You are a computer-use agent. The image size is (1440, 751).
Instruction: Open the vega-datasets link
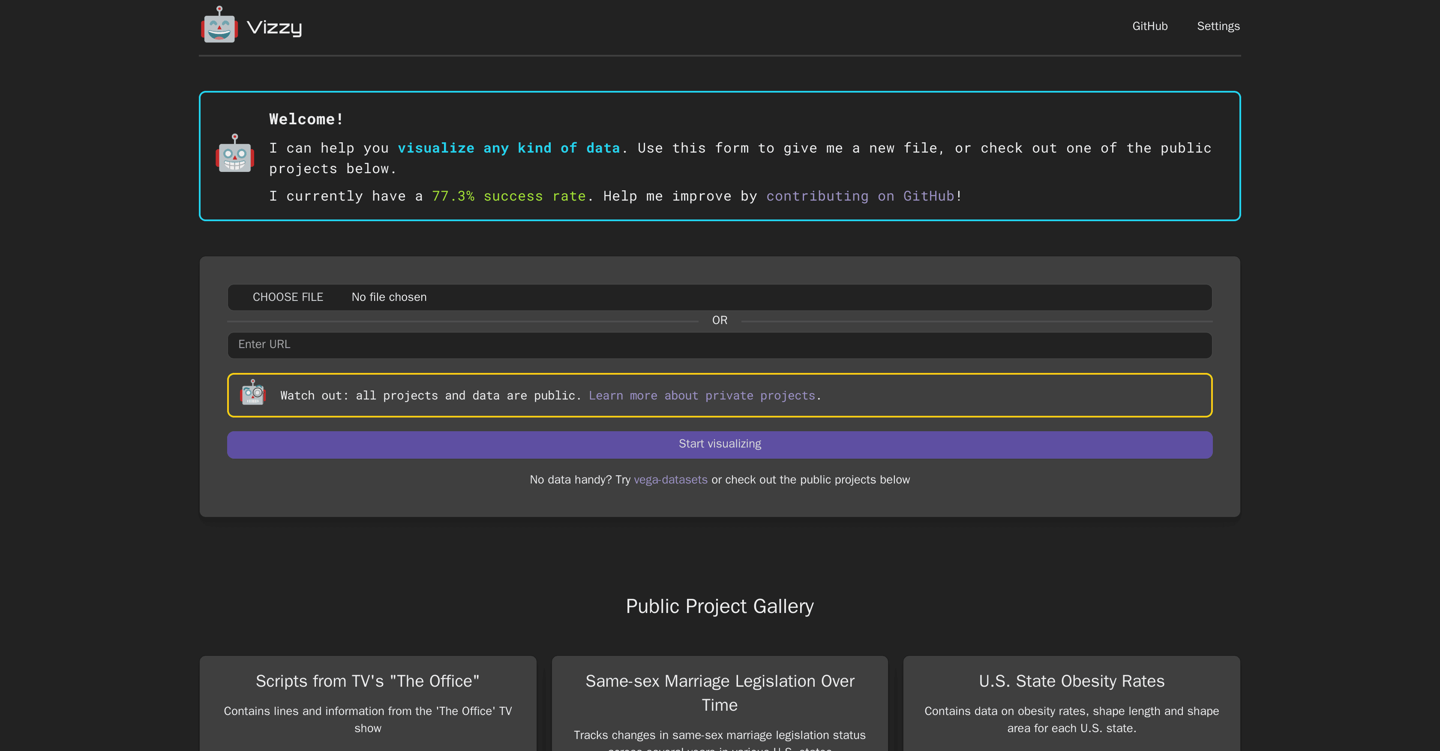670,480
